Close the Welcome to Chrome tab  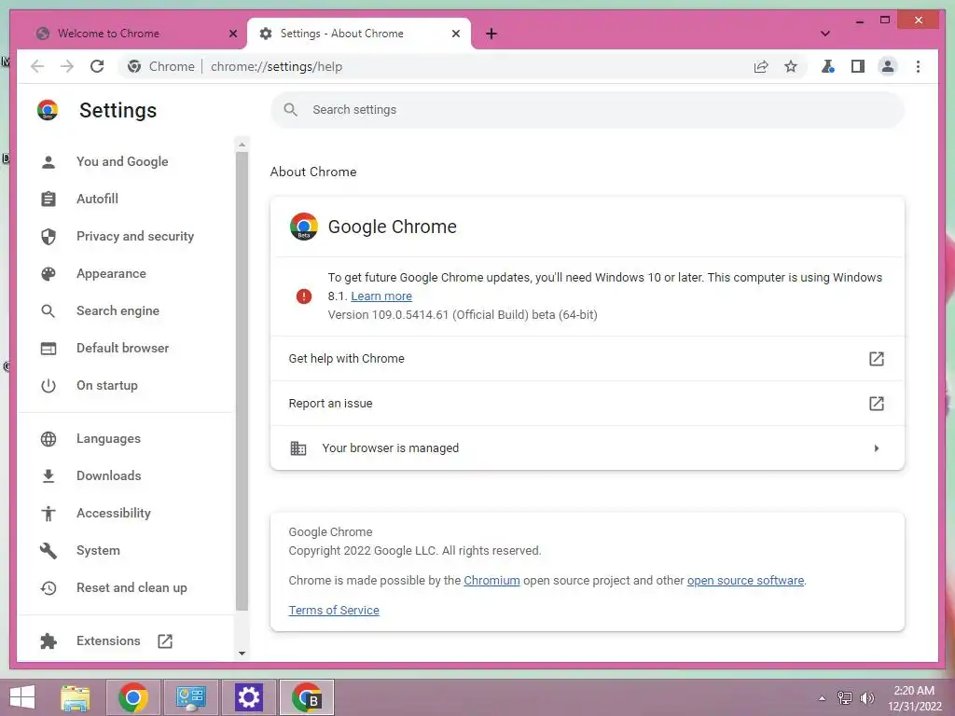coord(232,34)
